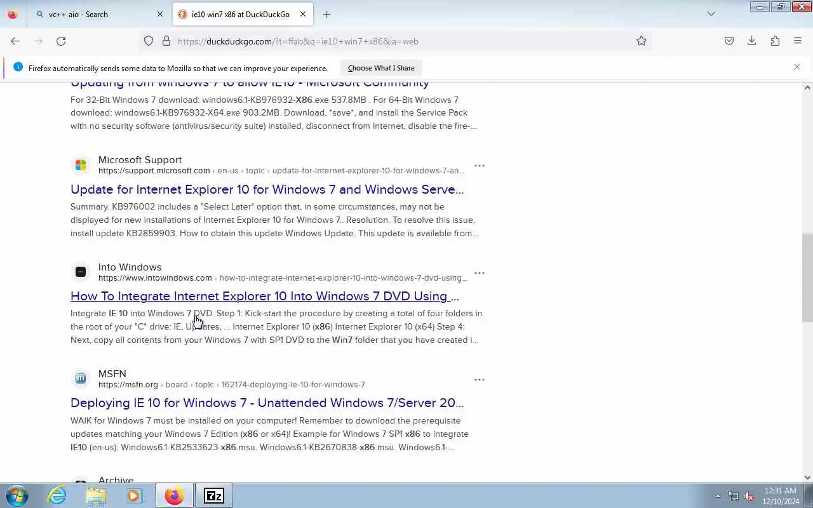Click the muted volume tray icon

pos(749,496)
